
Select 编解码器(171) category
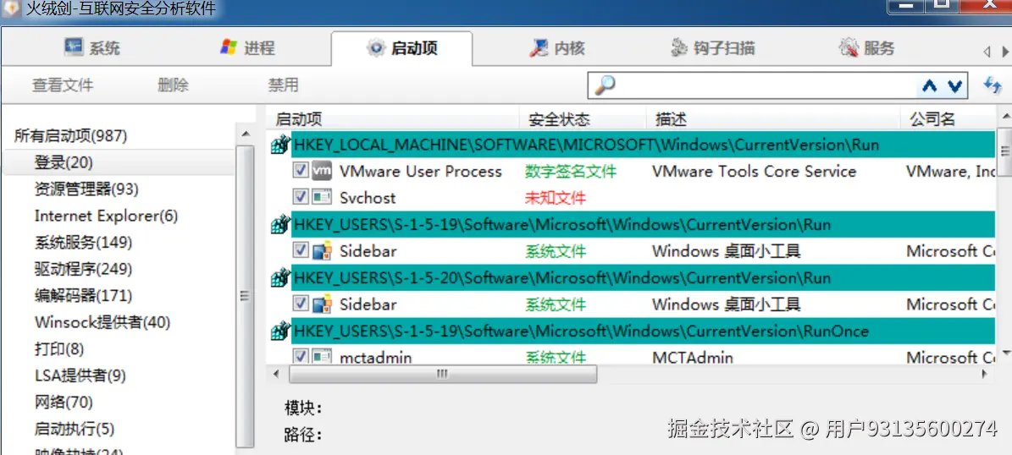click(83, 296)
